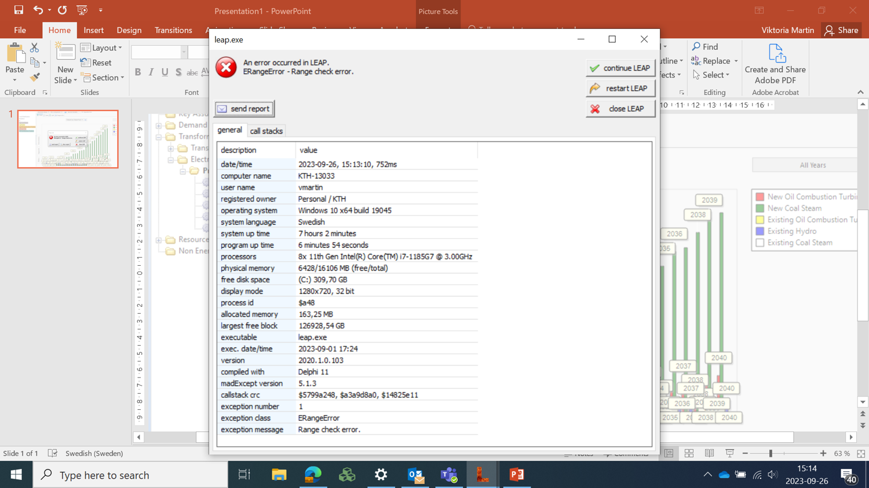Click zoom out minus button
The width and height of the screenshot is (869, 488).
(745, 453)
